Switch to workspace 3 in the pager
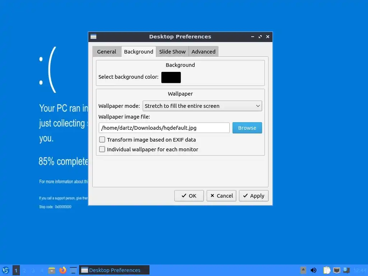The height and width of the screenshot is (276, 368). pos(33,270)
